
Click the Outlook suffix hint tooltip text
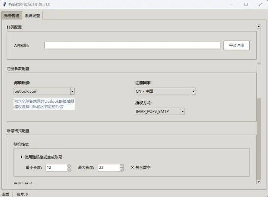point(44,104)
